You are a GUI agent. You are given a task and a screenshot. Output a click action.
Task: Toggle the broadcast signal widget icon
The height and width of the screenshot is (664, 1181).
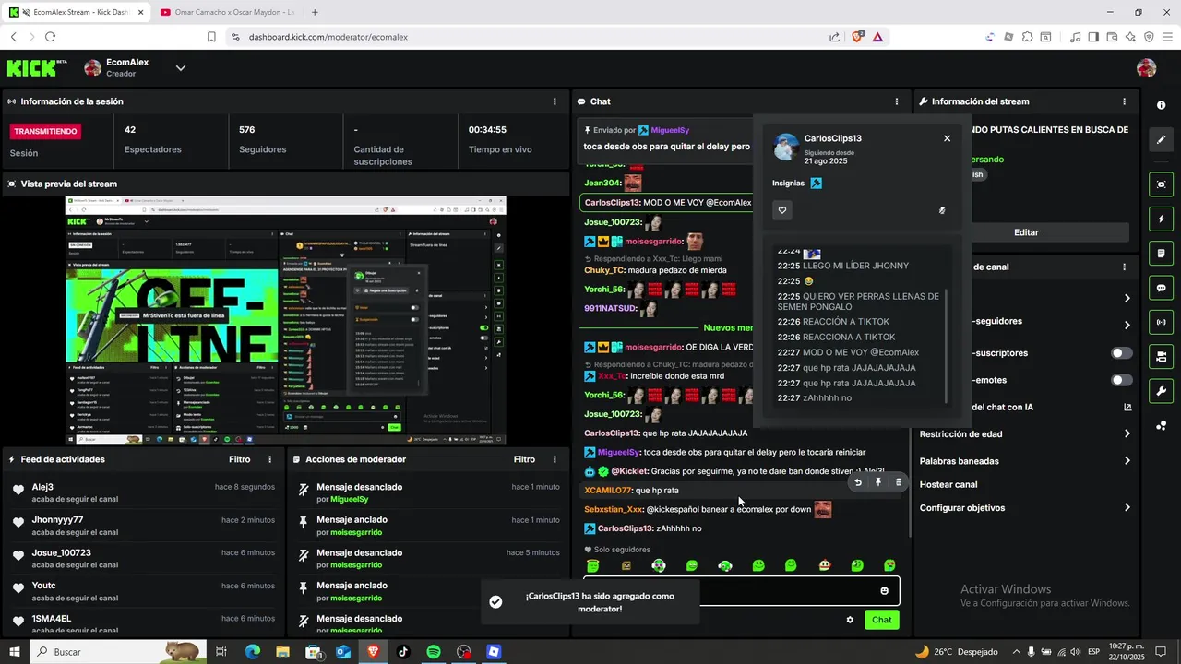click(x=1161, y=322)
